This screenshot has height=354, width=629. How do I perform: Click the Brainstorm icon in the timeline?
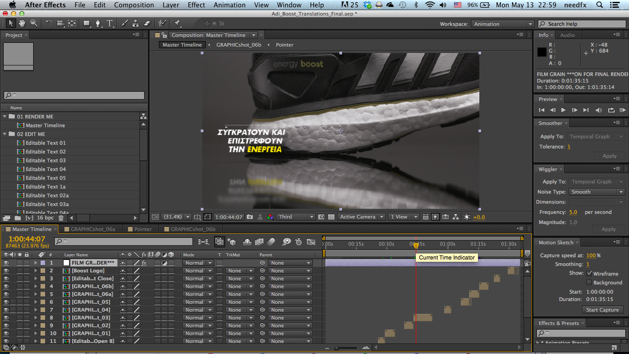click(286, 242)
